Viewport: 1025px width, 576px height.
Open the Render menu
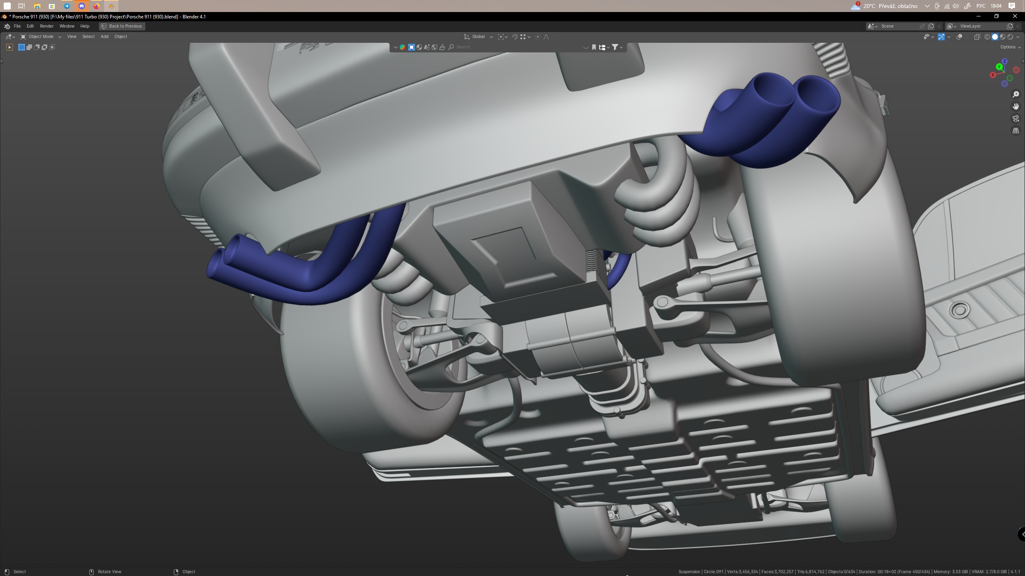coord(46,26)
